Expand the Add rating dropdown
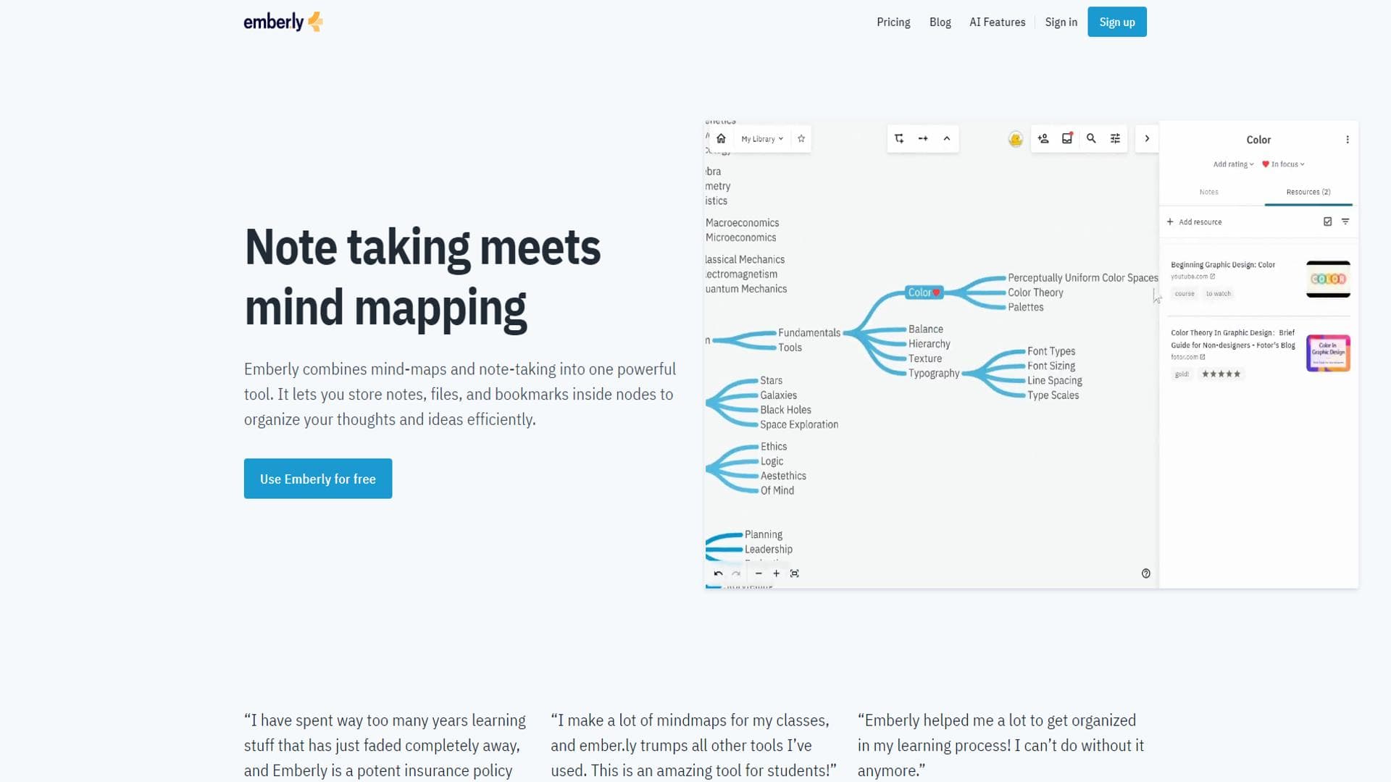Screen dimensions: 1391x782 click(1233, 164)
